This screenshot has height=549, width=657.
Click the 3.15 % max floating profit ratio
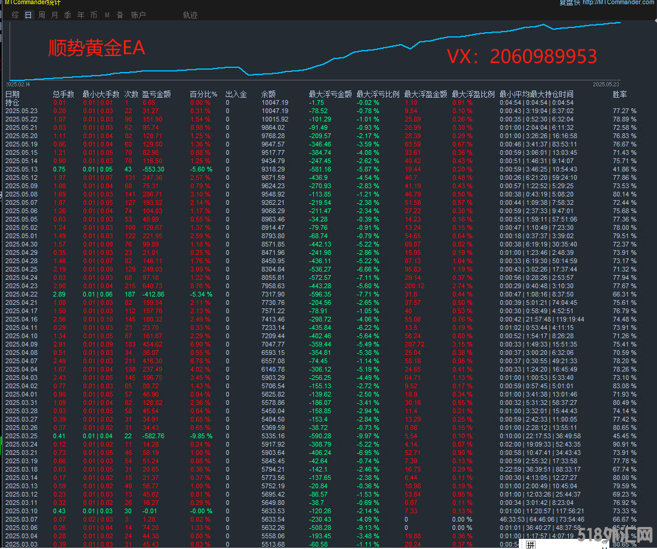coord(462,344)
